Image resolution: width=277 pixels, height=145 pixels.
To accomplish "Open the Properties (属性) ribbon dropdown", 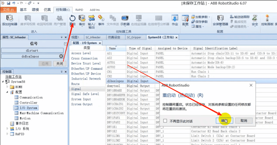I will (197, 27).
